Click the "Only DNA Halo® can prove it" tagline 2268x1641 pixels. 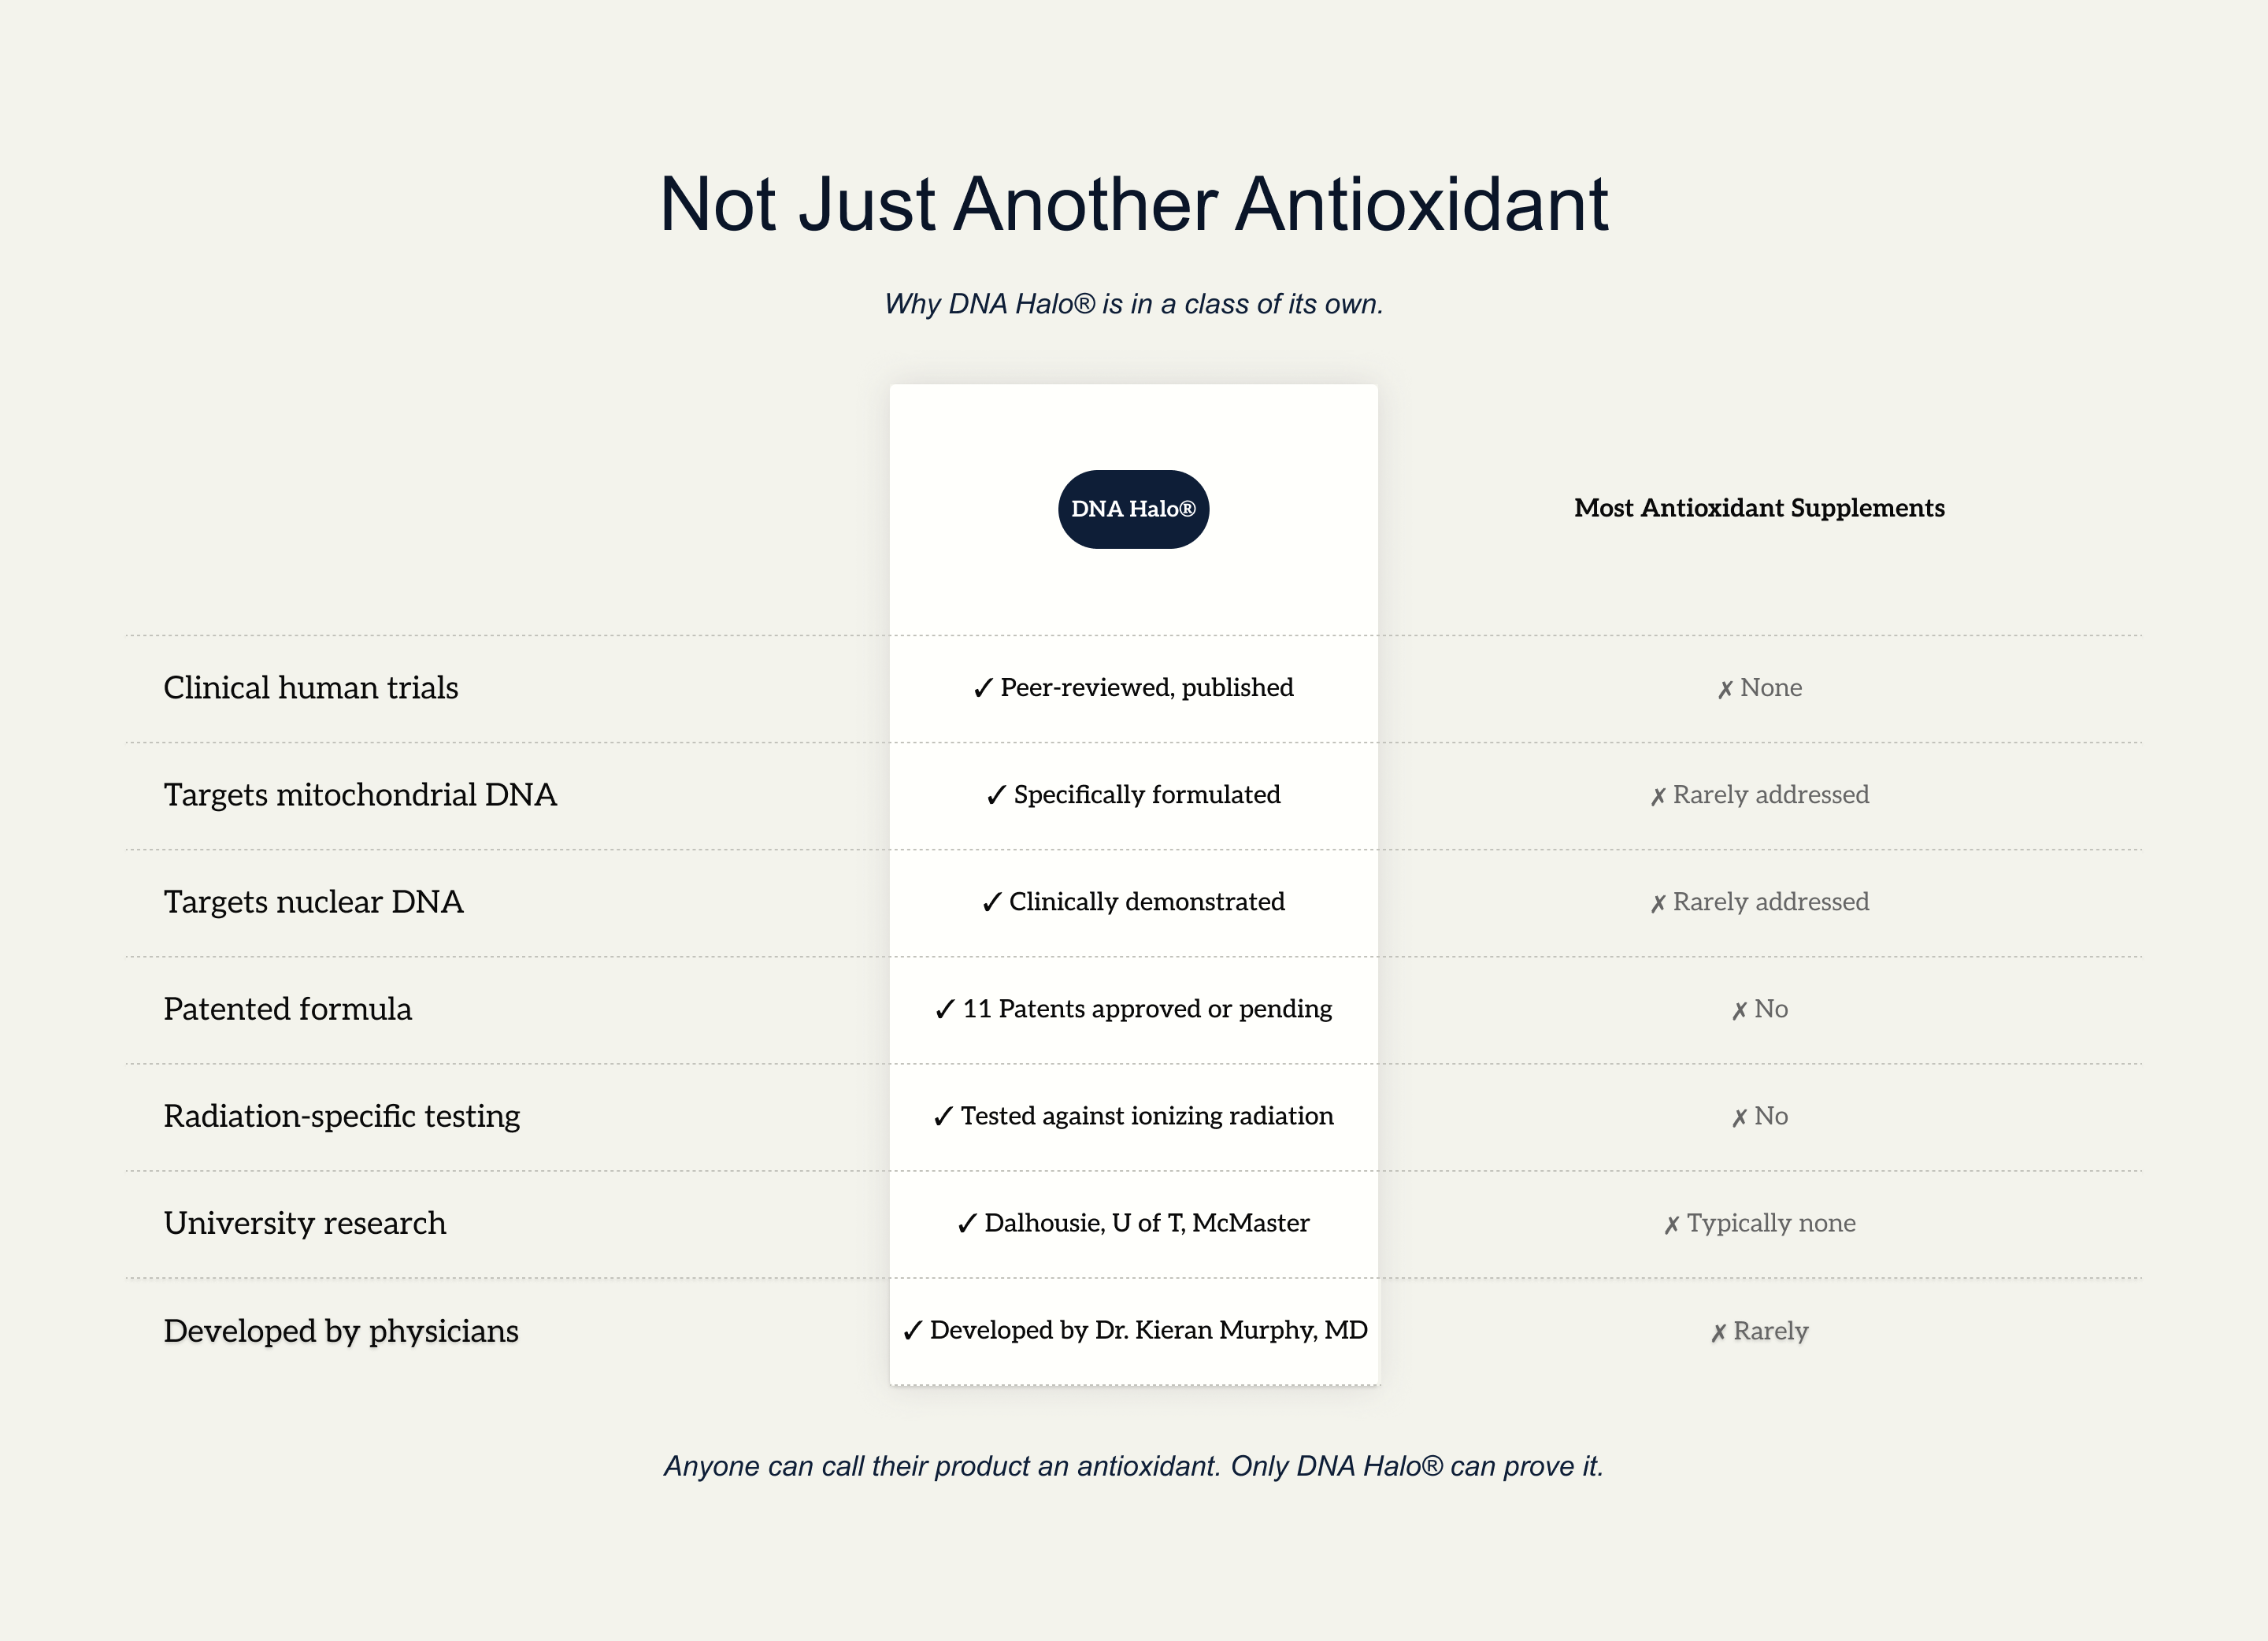pyautogui.click(x=1416, y=1466)
